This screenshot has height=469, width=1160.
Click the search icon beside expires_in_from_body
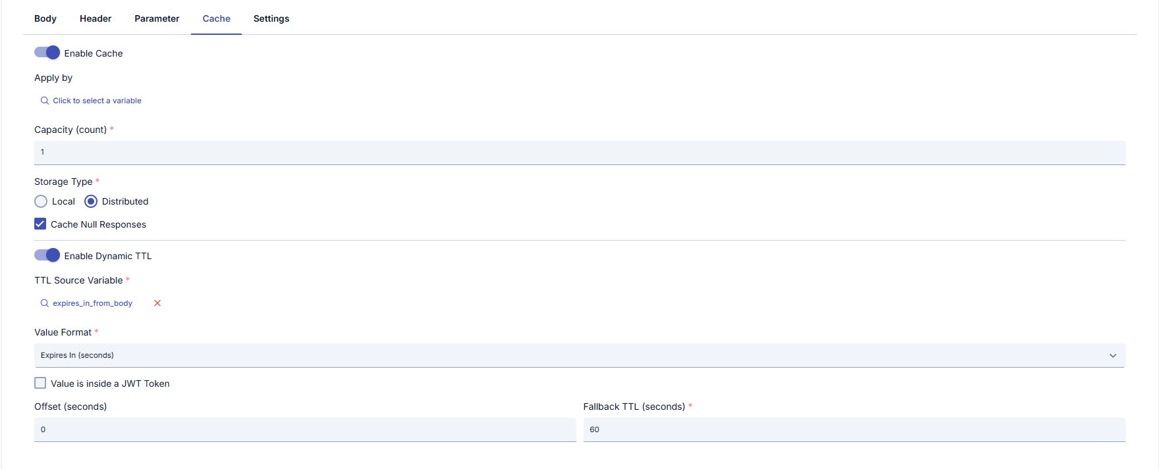click(x=45, y=303)
